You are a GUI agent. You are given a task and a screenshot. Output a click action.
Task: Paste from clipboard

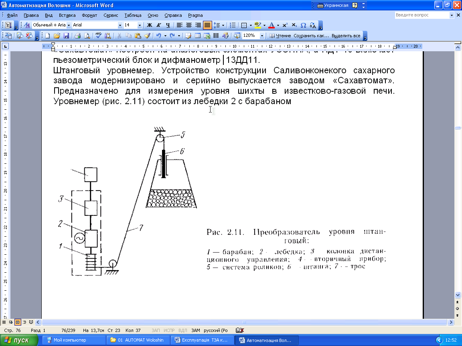pyautogui.click(x=138, y=36)
